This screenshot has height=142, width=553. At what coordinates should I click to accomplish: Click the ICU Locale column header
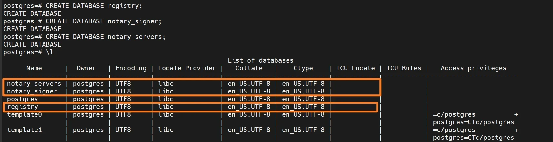[355, 68]
